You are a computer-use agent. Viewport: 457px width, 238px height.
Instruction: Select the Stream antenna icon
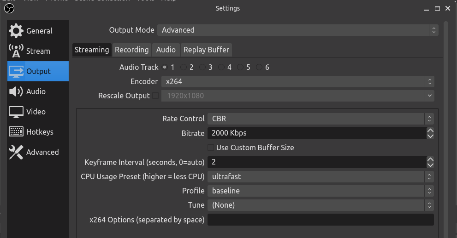coord(16,51)
